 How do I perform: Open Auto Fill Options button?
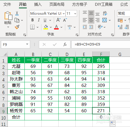tap(113, 124)
